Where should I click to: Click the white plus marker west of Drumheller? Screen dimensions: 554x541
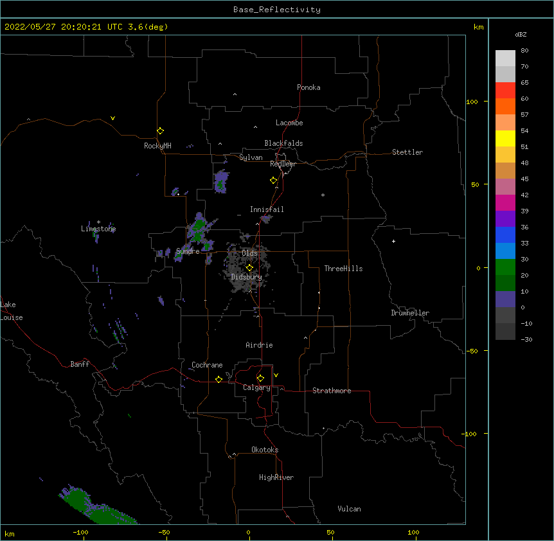[393, 241]
